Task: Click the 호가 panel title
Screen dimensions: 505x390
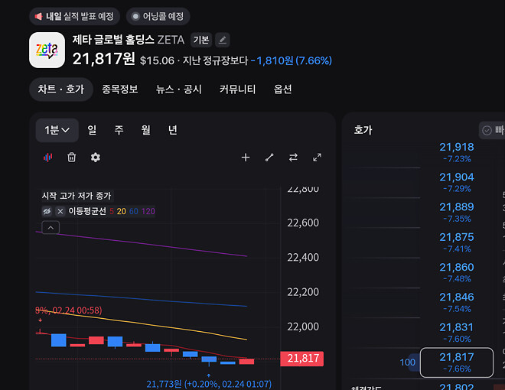Action: click(363, 130)
